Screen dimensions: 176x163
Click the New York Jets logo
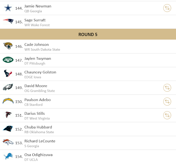pyautogui.click(x=8, y=60)
